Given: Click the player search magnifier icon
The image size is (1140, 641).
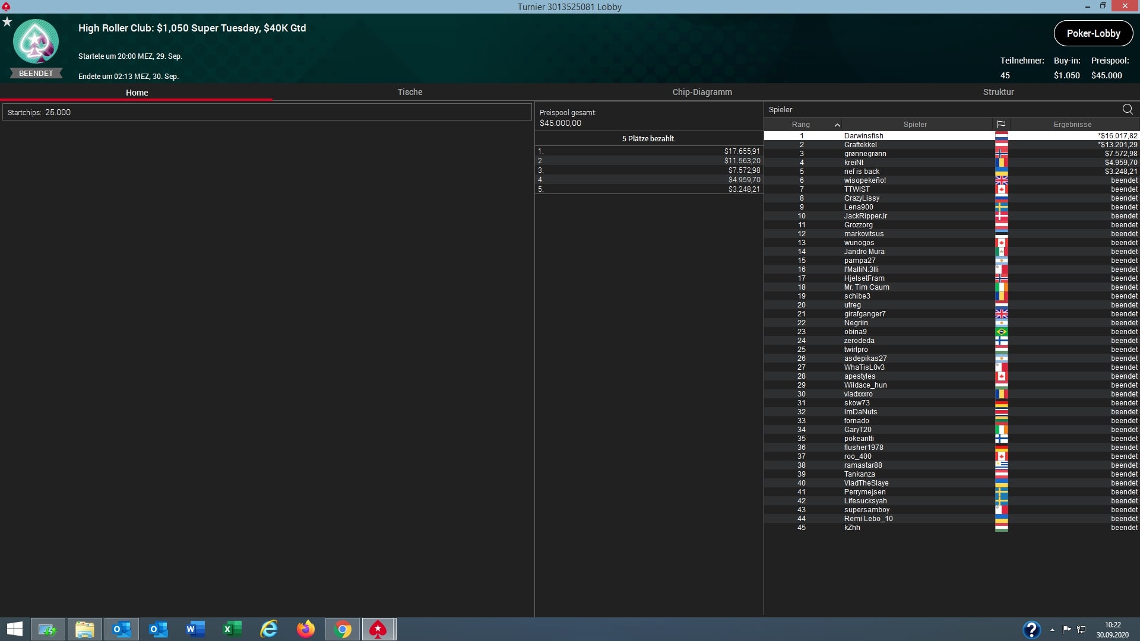Looking at the screenshot, I should (x=1127, y=109).
